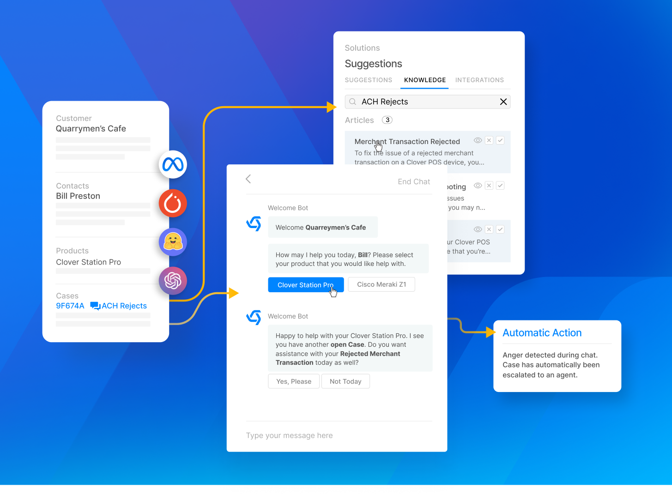
Task: Choose the Cisco Meraki Z1 product button
Action: click(381, 284)
